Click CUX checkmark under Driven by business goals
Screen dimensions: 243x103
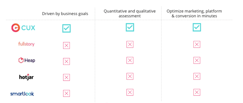67,28
